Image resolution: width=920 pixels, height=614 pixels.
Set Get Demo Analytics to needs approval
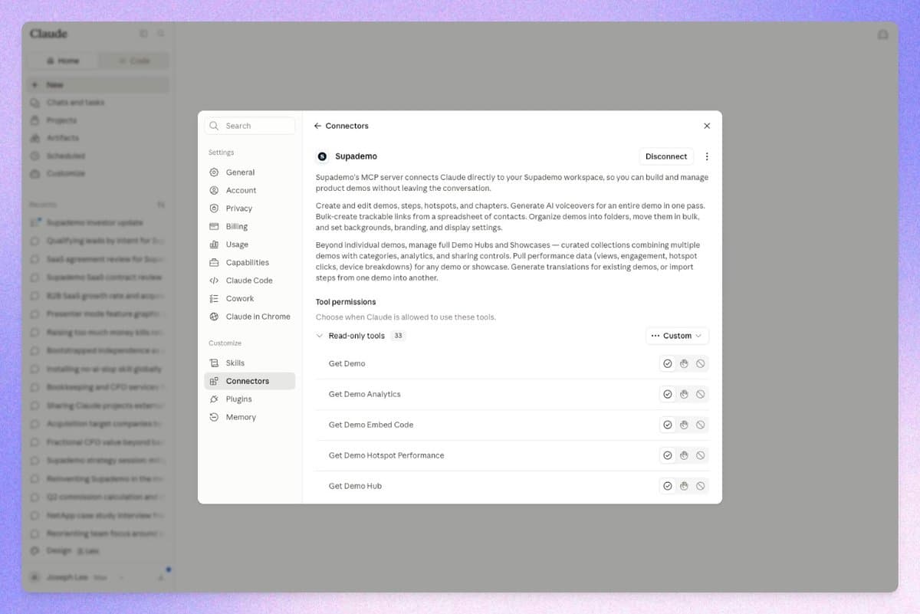point(684,394)
